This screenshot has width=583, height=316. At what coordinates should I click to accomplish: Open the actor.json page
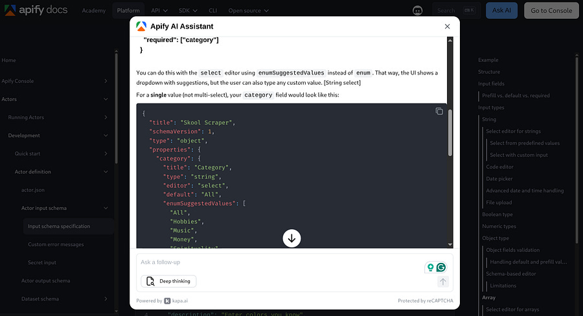pos(33,190)
